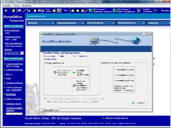The height and width of the screenshot is (128, 171).
Task: Click the Schließen button in AktivSync dialog
Action: pyautogui.click(x=139, y=103)
